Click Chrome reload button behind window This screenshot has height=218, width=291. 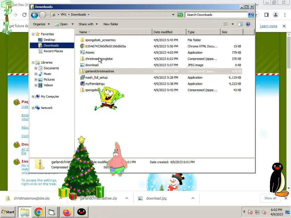(x=24, y=15)
